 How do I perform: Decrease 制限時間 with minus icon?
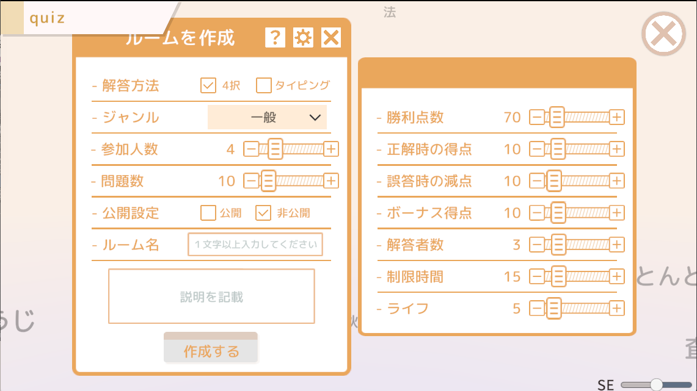[536, 276]
